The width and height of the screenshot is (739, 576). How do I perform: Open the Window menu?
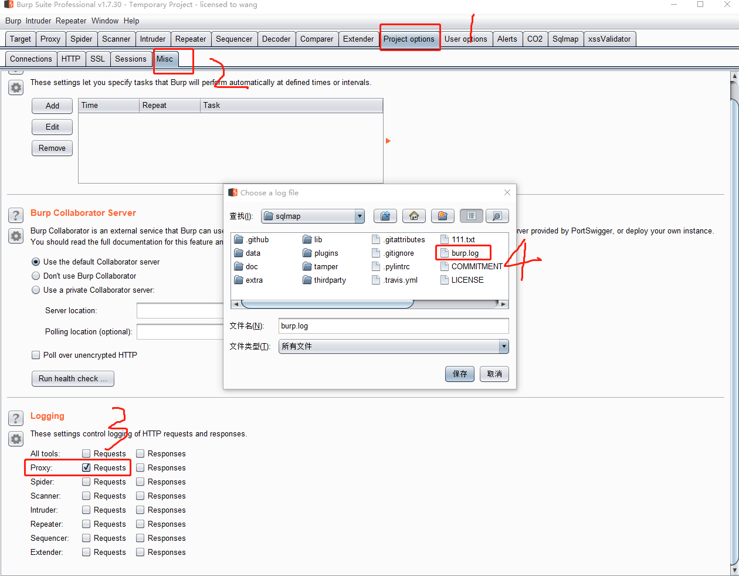[105, 21]
